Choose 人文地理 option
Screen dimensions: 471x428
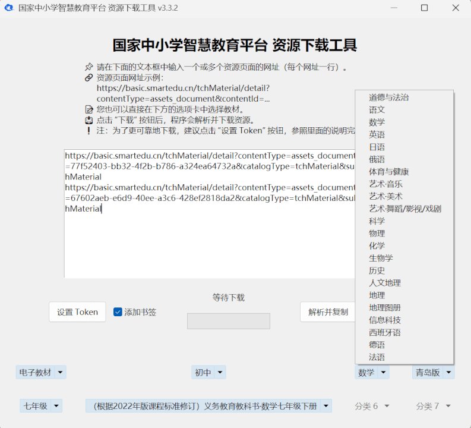coord(404,283)
